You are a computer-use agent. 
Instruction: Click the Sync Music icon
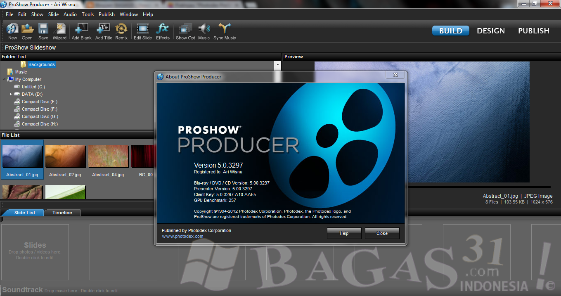point(225,31)
